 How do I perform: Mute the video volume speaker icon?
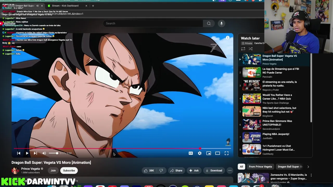(x=44, y=153)
